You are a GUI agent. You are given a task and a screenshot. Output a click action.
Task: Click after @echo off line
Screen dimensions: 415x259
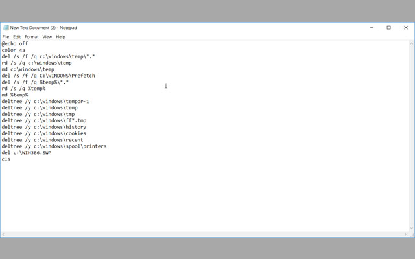tap(28, 43)
